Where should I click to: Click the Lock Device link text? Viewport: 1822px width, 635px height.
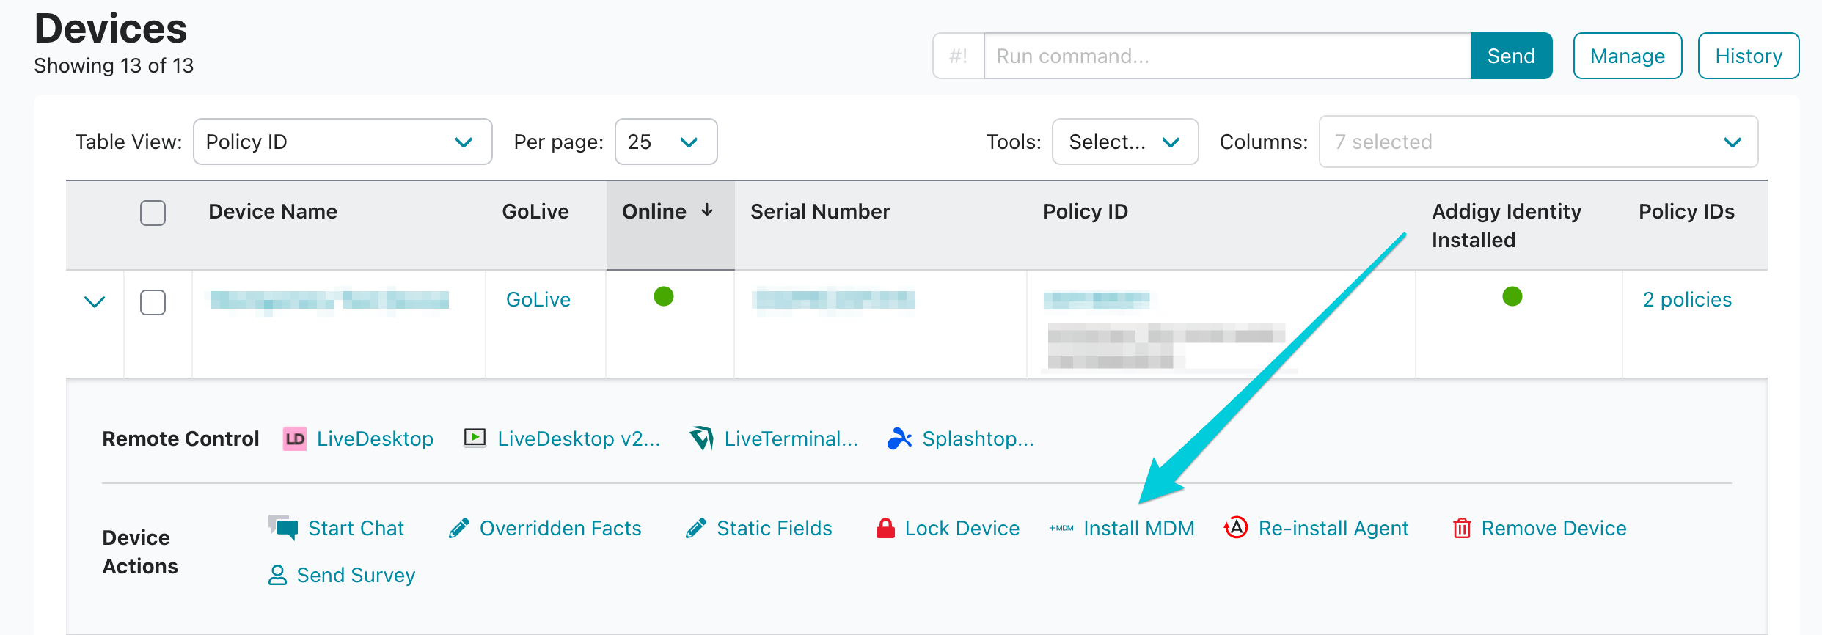[962, 528]
